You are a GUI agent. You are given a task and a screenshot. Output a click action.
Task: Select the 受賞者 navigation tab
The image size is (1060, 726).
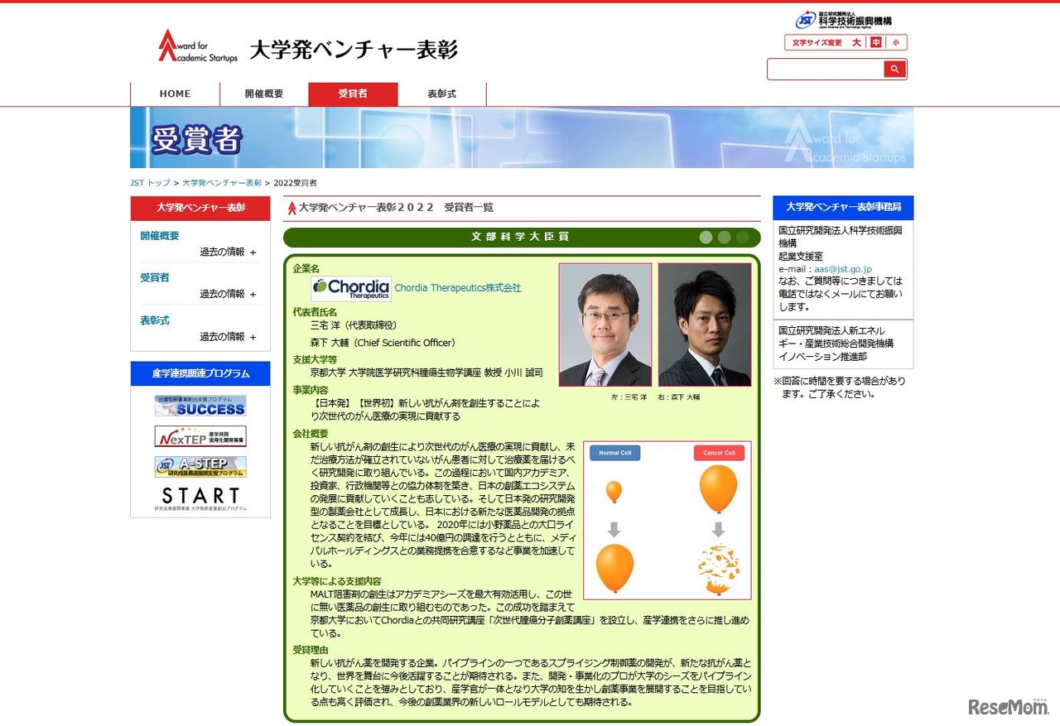click(x=353, y=94)
